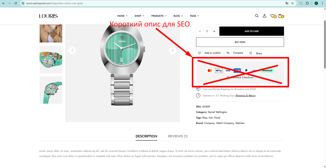Click the Compare text link
This screenshot has height=168, width=326.
click(238, 53)
